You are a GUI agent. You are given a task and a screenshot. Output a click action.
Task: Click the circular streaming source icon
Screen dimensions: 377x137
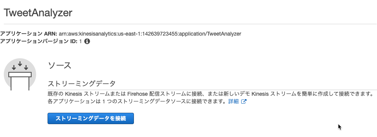(20, 74)
